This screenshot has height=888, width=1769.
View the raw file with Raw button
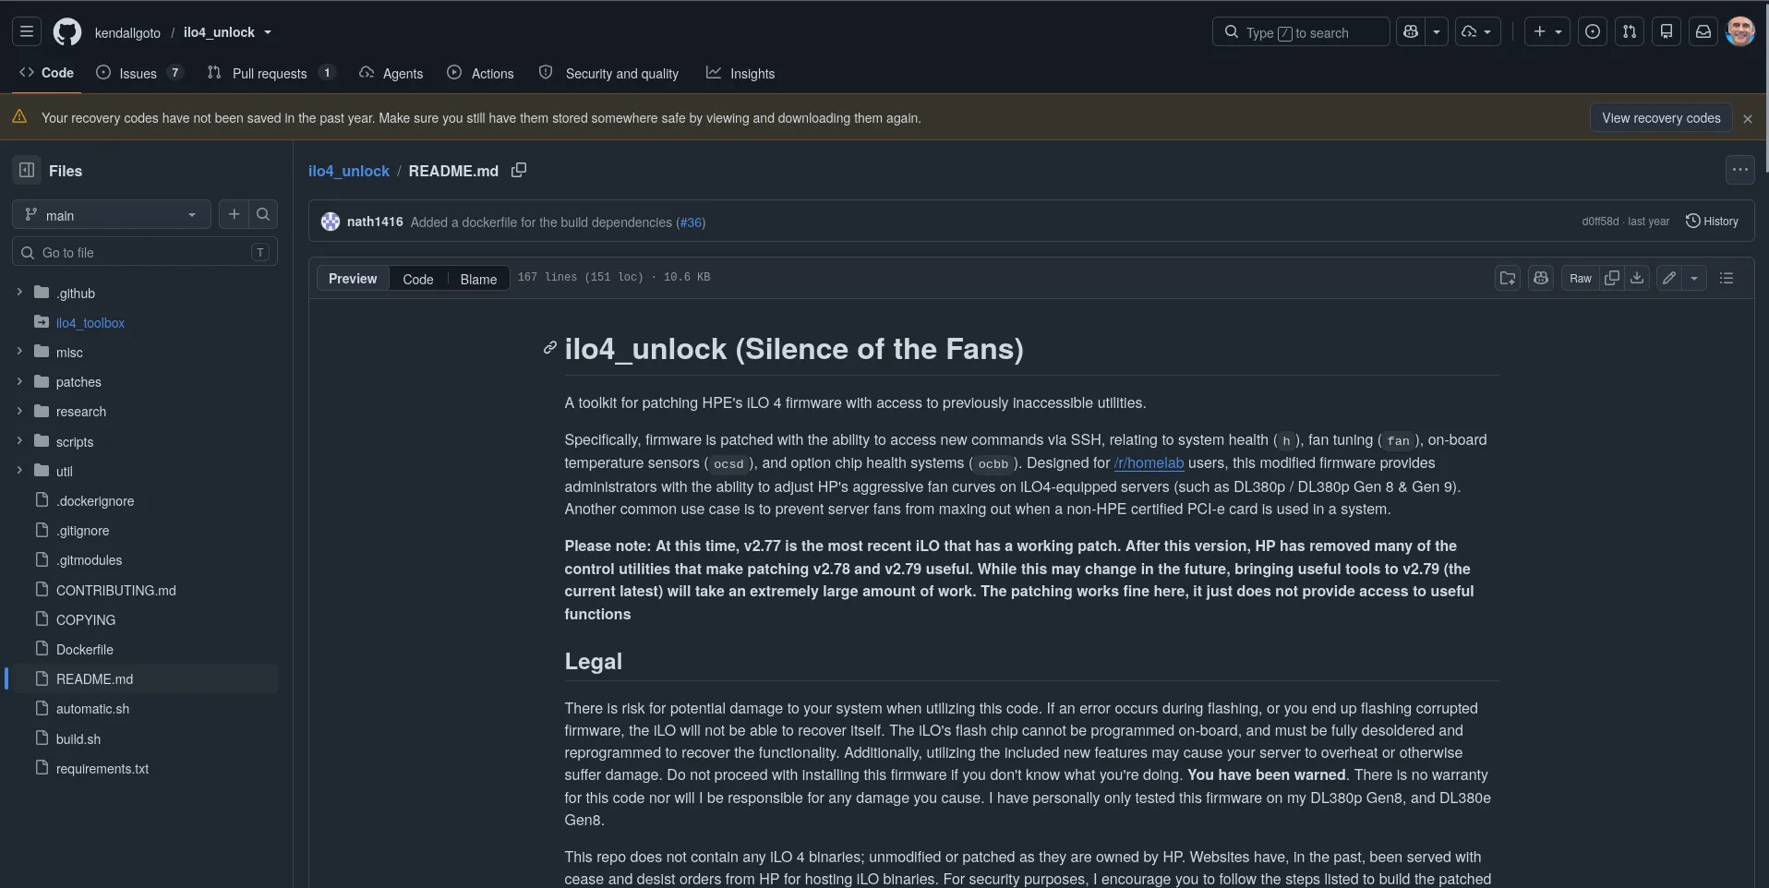pos(1581,278)
